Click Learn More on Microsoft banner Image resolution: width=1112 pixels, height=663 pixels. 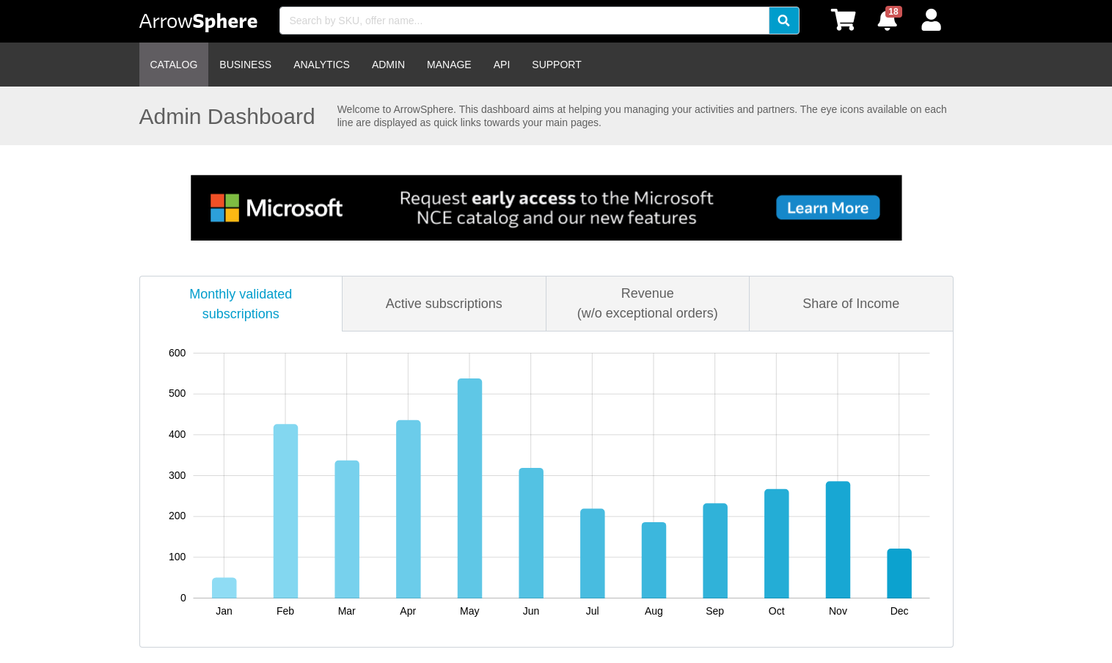point(827,208)
